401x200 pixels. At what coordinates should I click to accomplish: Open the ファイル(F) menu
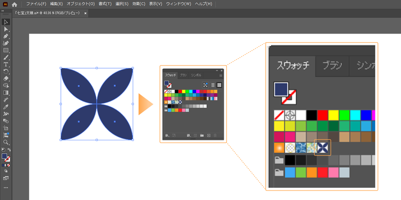(x=36, y=4)
